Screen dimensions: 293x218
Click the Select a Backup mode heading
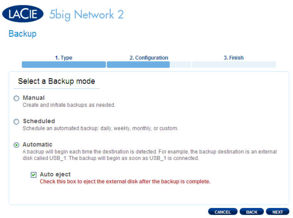(x=56, y=81)
